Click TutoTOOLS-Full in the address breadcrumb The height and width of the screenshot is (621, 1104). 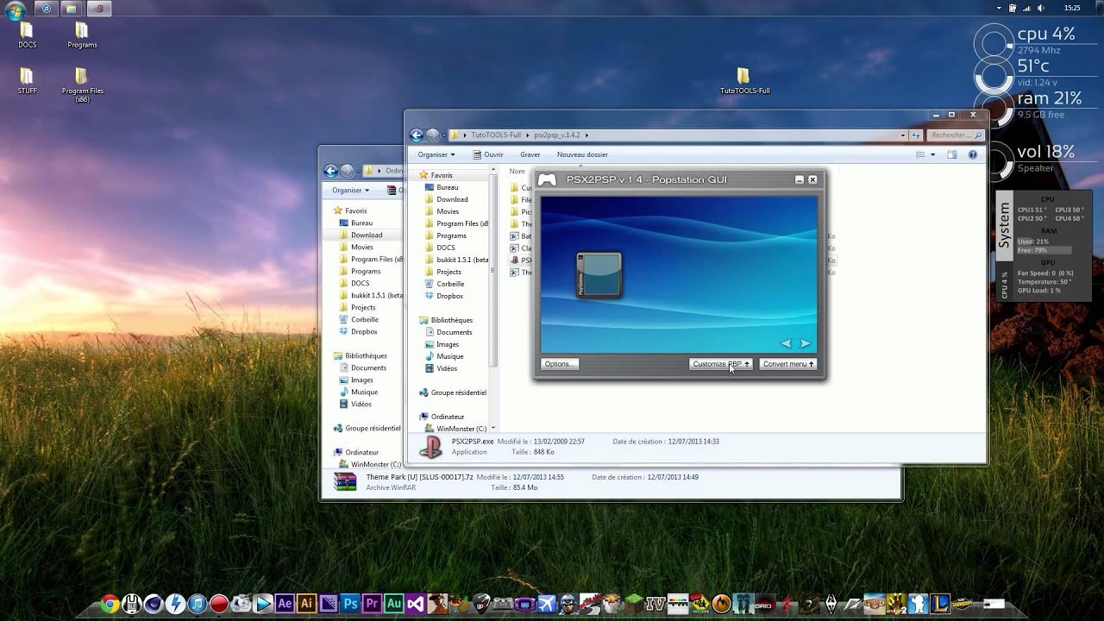tap(496, 135)
